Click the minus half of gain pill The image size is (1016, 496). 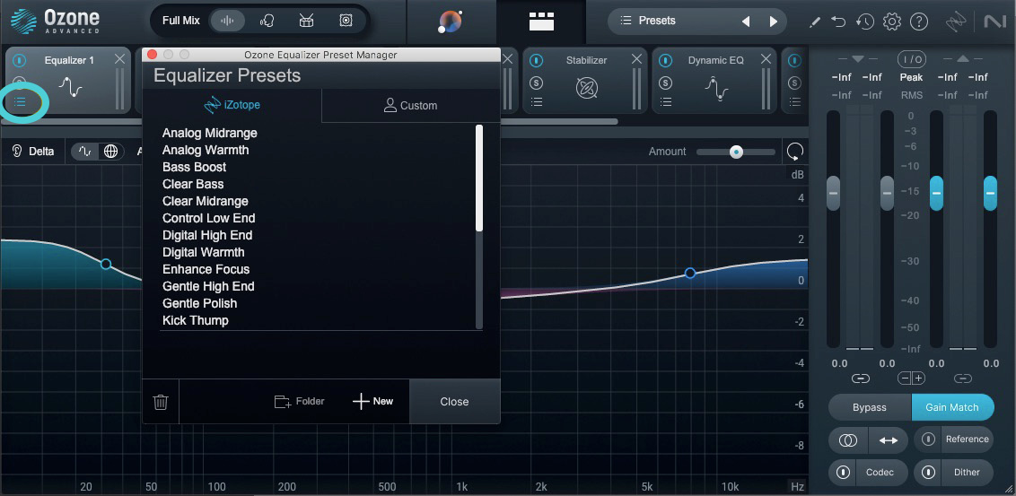[906, 379]
